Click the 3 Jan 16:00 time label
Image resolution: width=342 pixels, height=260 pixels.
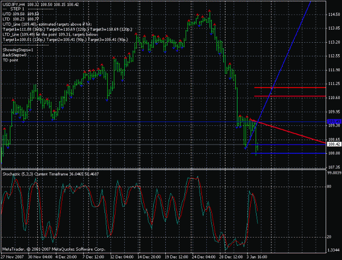tap(257, 257)
